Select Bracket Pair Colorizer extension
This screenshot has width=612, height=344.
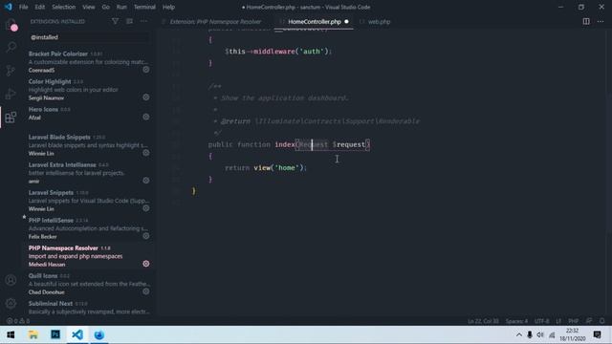pos(88,61)
